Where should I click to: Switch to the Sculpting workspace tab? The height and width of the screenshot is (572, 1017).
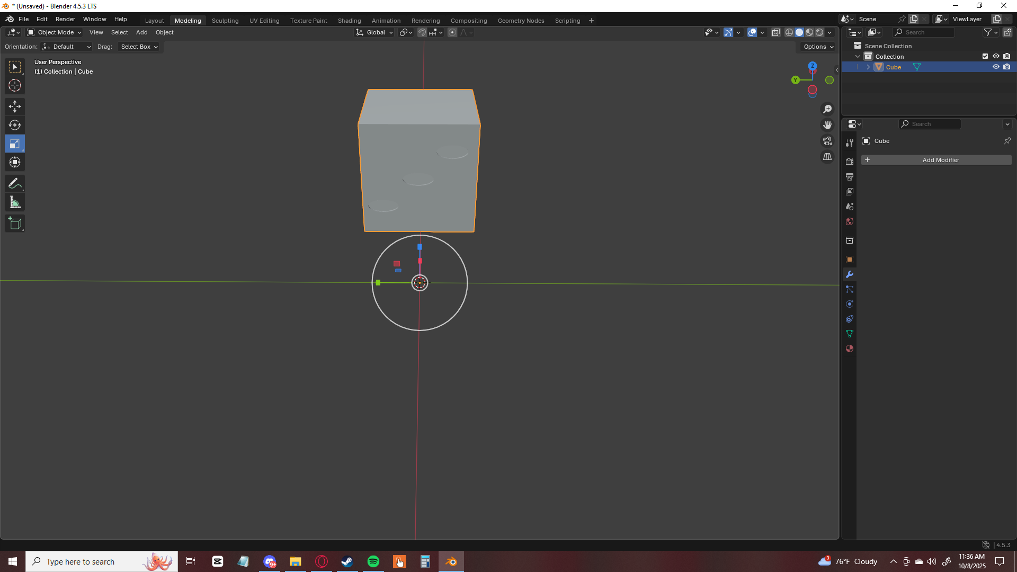[225, 21]
